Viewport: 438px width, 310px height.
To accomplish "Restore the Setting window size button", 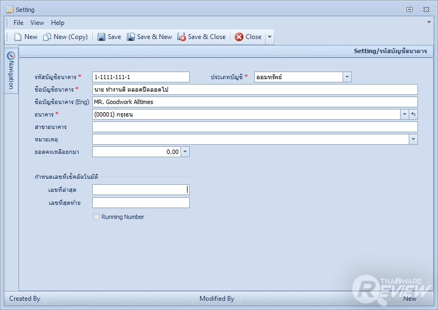I will pyautogui.click(x=409, y=10).
